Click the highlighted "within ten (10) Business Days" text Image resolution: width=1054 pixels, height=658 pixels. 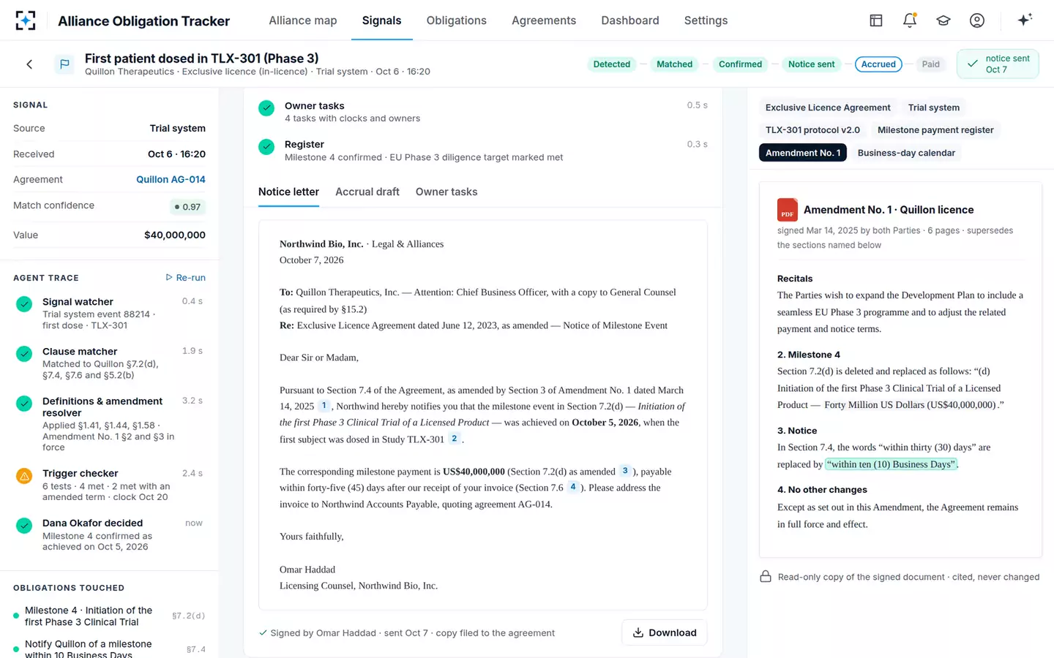[891, 464]
